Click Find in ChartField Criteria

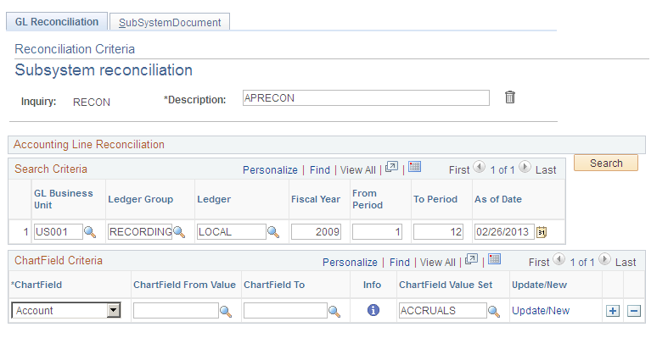coord(399,263)
